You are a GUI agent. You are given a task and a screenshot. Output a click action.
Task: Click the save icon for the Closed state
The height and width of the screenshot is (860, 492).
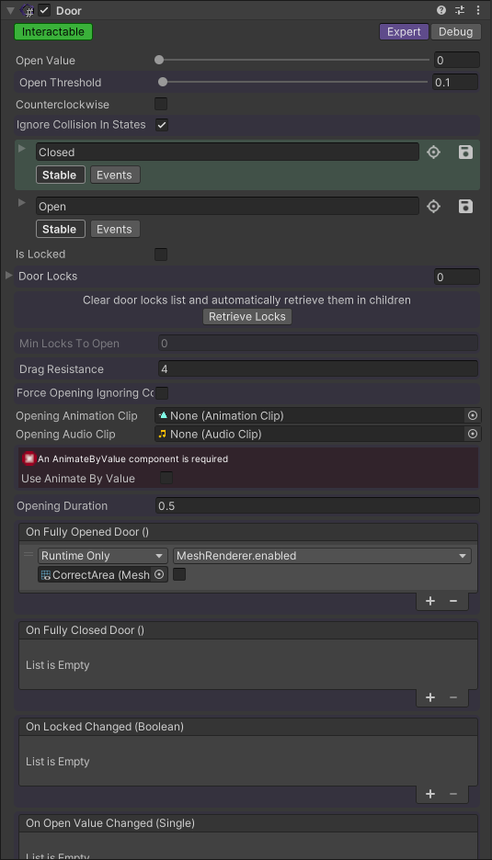tap(465, 152)
